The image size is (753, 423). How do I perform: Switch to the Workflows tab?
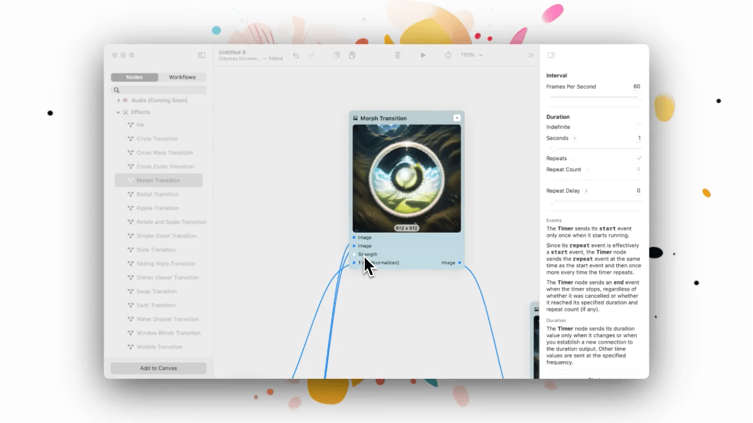(x=182, y=77)
